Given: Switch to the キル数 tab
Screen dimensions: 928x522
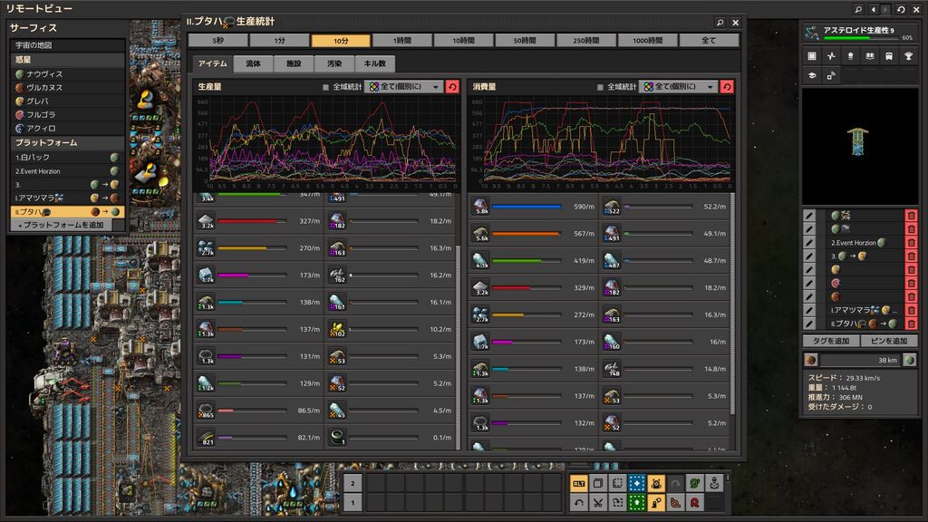Looking at the screenshot, I should point(374,63).
